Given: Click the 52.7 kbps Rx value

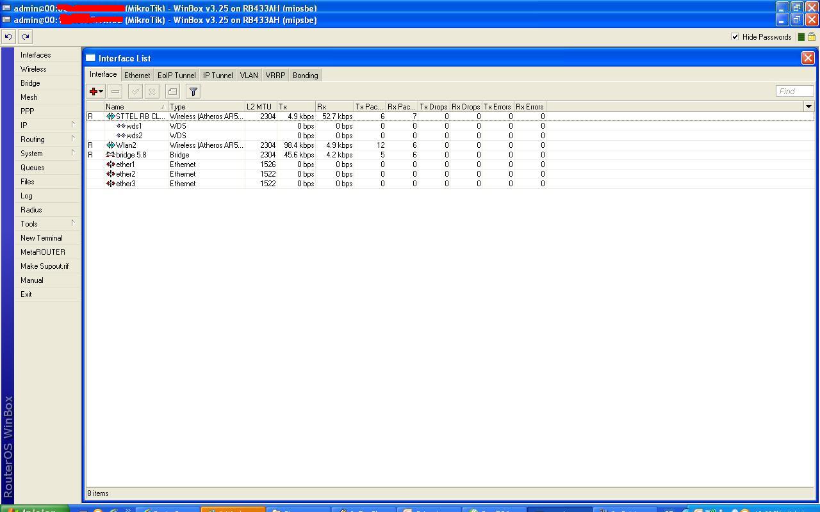Looking at the screenshot, I should click(337, 116).
